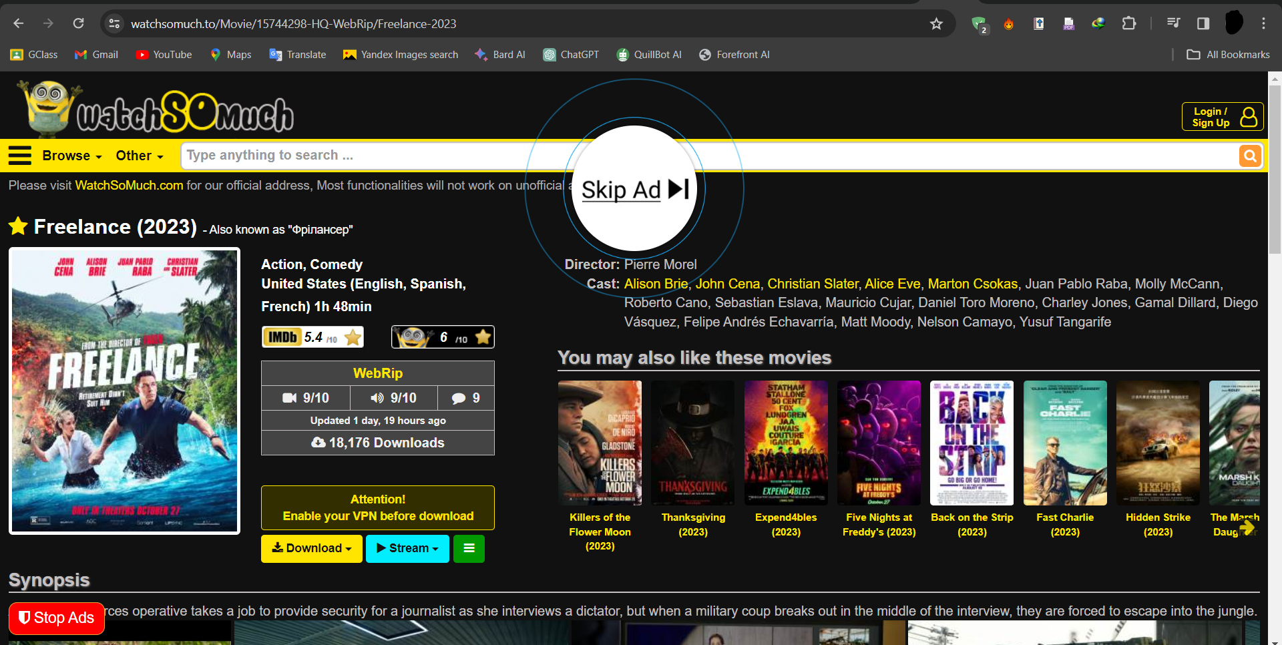Click the Skip Ad button
This screenshot has width=1282, height=645.
(x=634, y=190)
